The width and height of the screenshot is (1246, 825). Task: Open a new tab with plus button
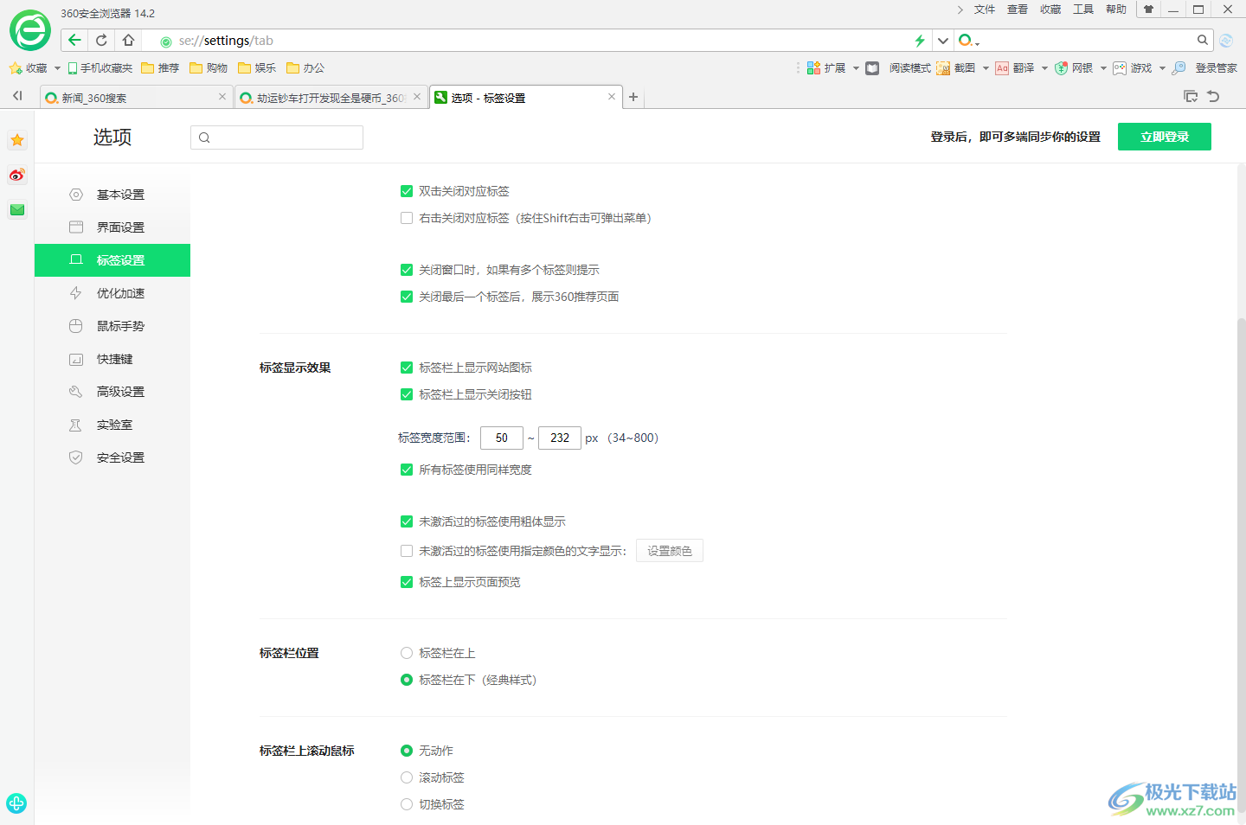pyautogui.click(x=633, y=97)
